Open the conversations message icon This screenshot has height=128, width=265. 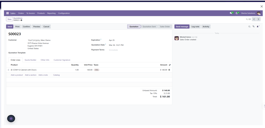coord(231,13)
